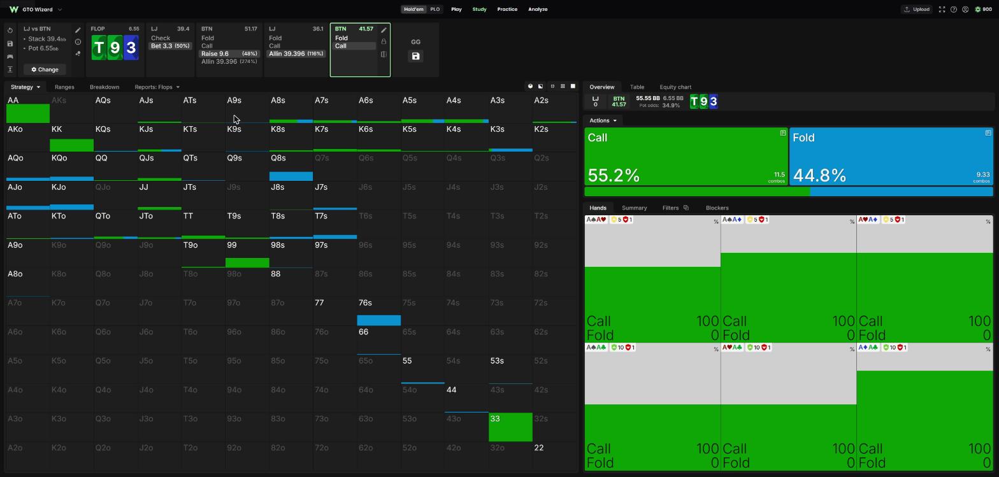The image size is (999, 477).
Task: Open the help question mark icon
Action: (x=954, y=10)
